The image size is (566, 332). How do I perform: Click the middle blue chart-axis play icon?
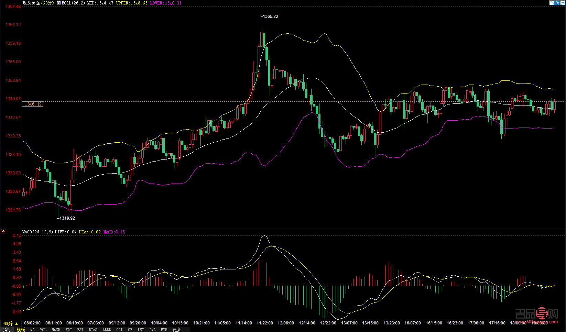557,2
